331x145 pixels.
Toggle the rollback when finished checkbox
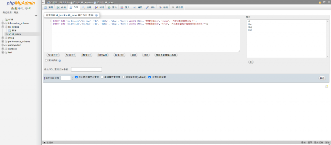point(123,77)
